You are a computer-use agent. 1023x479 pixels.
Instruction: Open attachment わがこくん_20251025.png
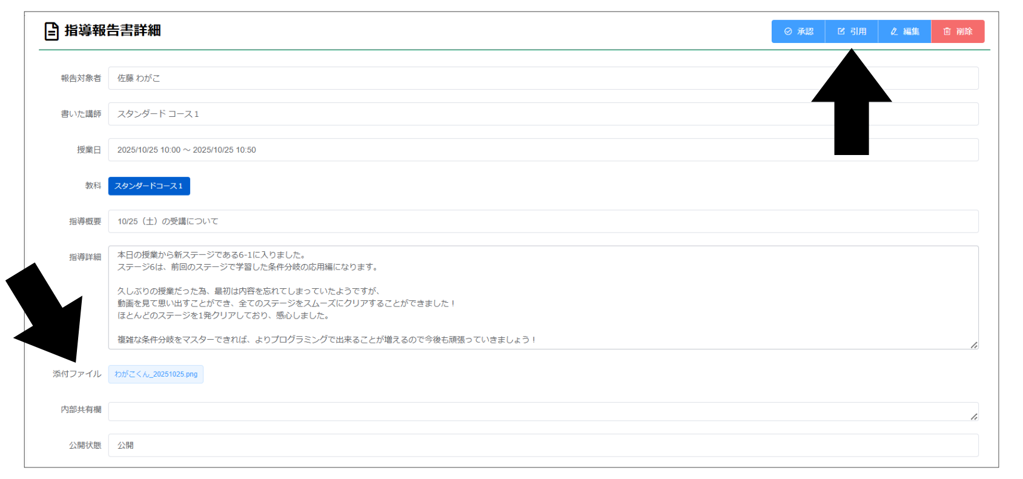click(156, 374)
